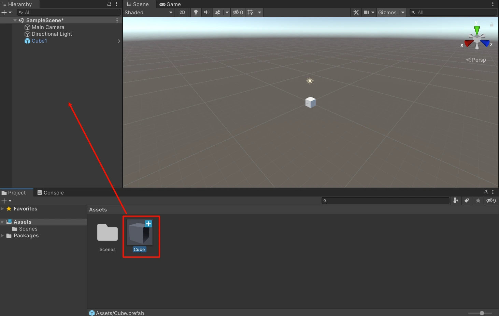Image resolution: width=499 pixels, height=316 pixels.
Task: Open the Gizmos dropdown arrow
Action: tap(403, 12)
